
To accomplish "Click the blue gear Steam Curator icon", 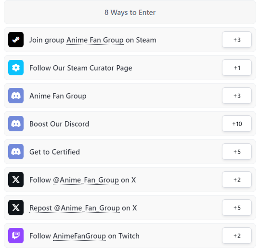I will pyautogui.click(x=16, y=68).
